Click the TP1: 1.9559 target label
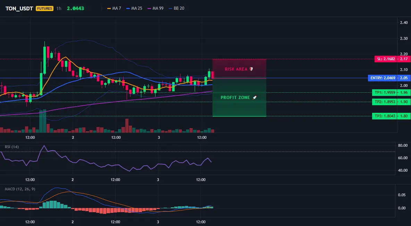This screenshot has width=411, height=226. (x=385, y=92)
